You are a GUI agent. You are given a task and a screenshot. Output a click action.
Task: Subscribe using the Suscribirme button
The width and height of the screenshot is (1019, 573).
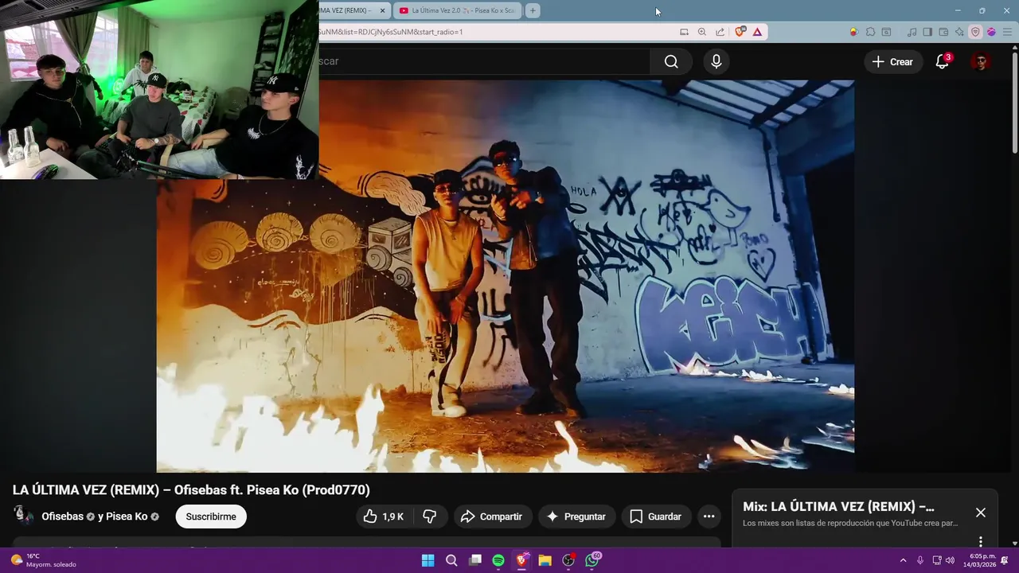tap(211, 516)
